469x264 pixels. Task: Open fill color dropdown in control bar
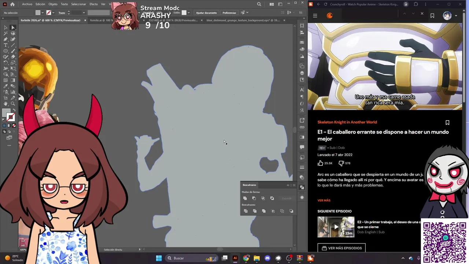43,12
